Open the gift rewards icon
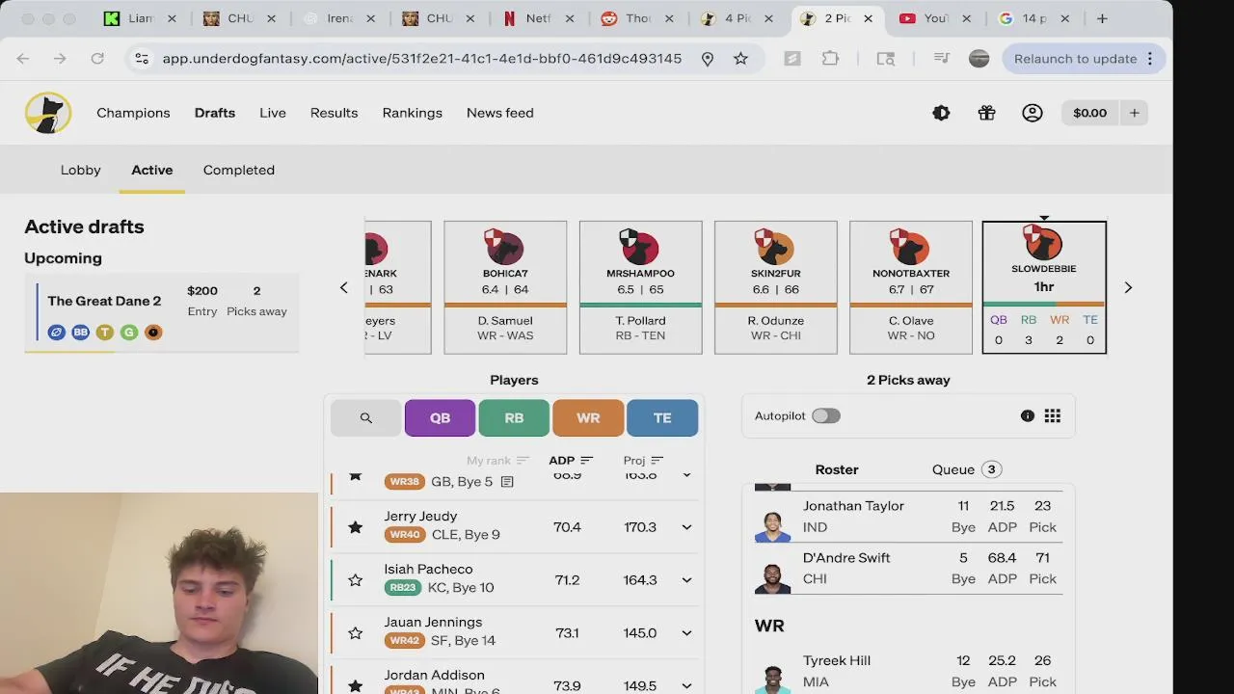The height and width of the screenshot is (694, 1234). [986, 113]
